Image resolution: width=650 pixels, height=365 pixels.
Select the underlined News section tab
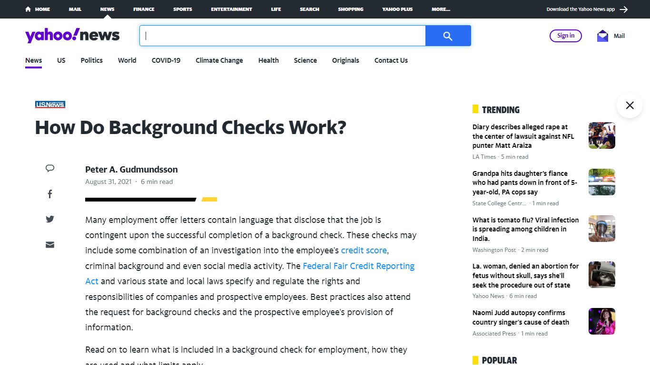pyautogui.click(x=34, y=60)
